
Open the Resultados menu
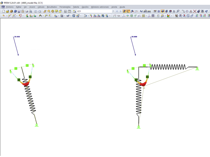tap(52, 7)
